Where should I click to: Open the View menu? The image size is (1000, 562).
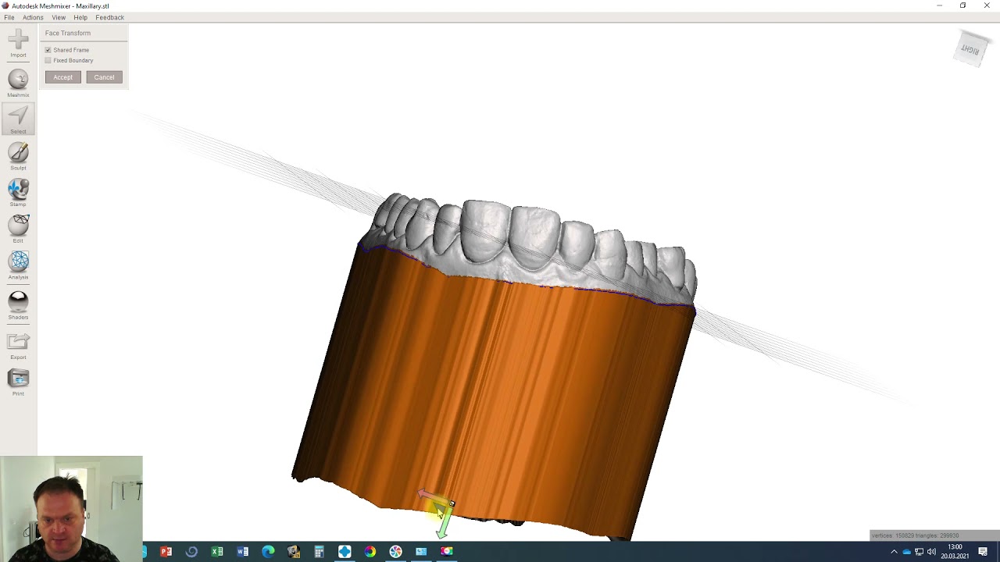click(x=59, y=17)
